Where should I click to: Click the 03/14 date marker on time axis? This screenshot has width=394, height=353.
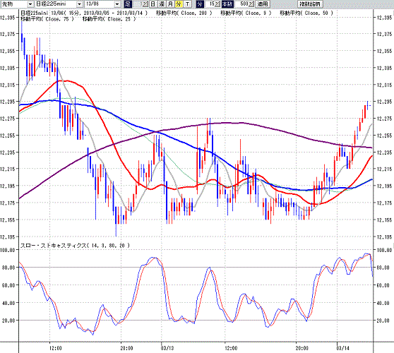coord(342,348)
